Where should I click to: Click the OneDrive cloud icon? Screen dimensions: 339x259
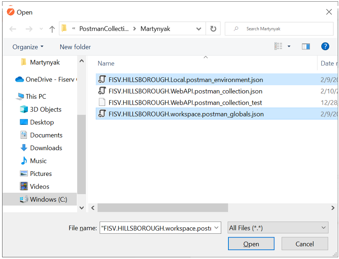pos(19,79)
